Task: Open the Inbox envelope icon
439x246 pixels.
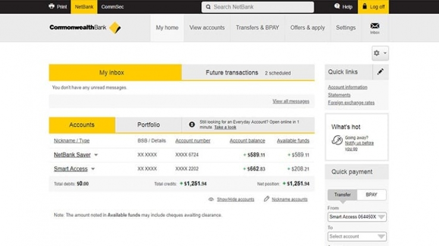Action: coord(375,26)
